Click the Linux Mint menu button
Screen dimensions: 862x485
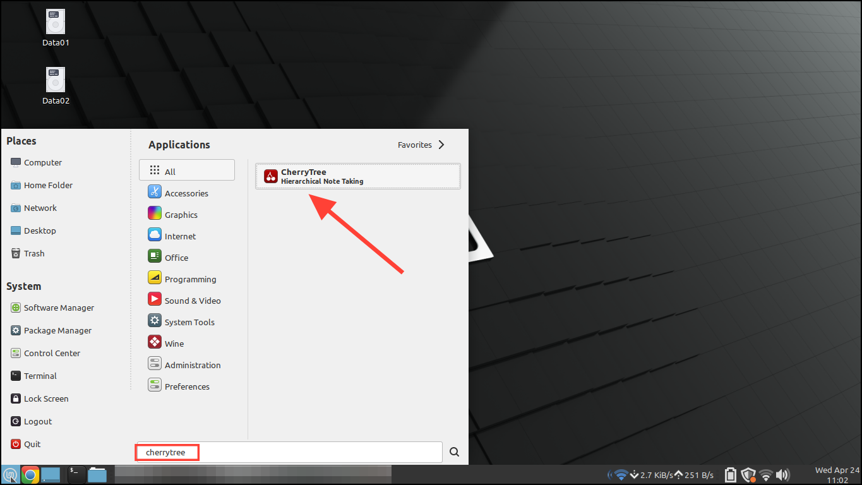tap(10, 475)
